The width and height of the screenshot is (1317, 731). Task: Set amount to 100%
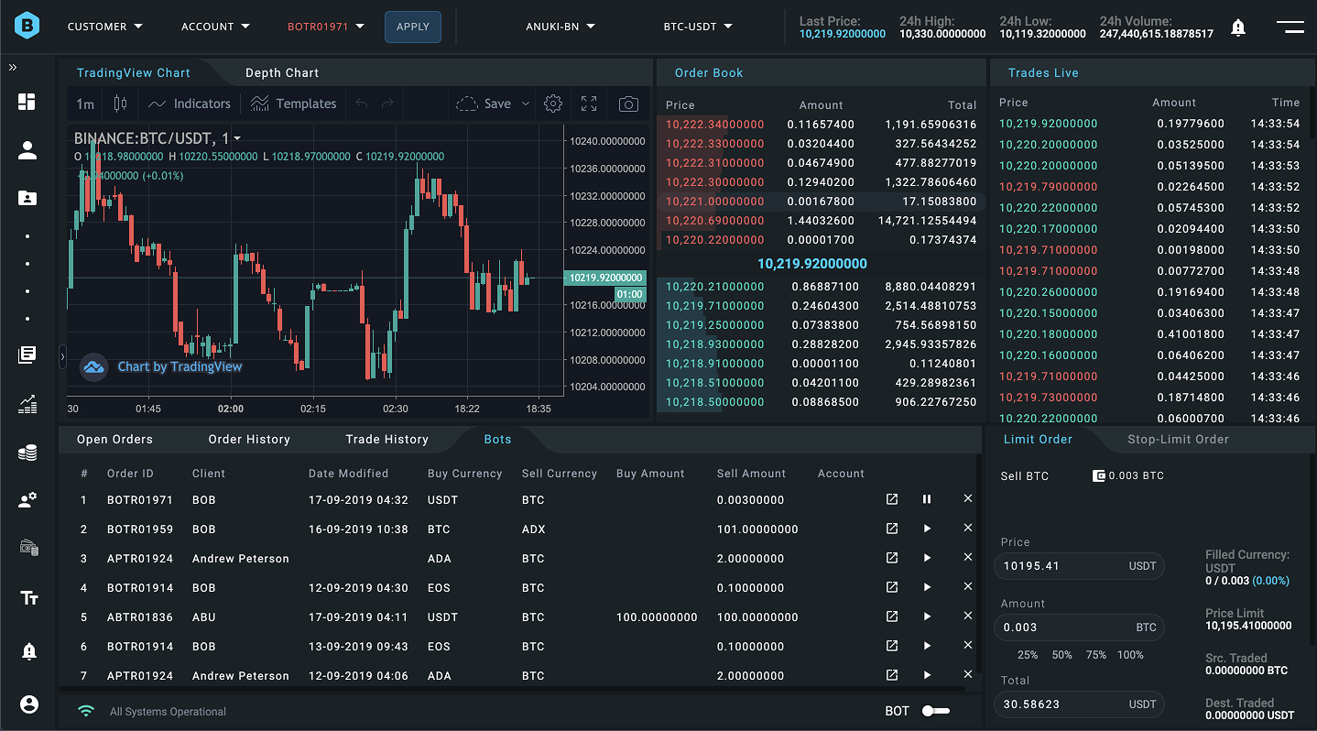(x=1130, y=655)
